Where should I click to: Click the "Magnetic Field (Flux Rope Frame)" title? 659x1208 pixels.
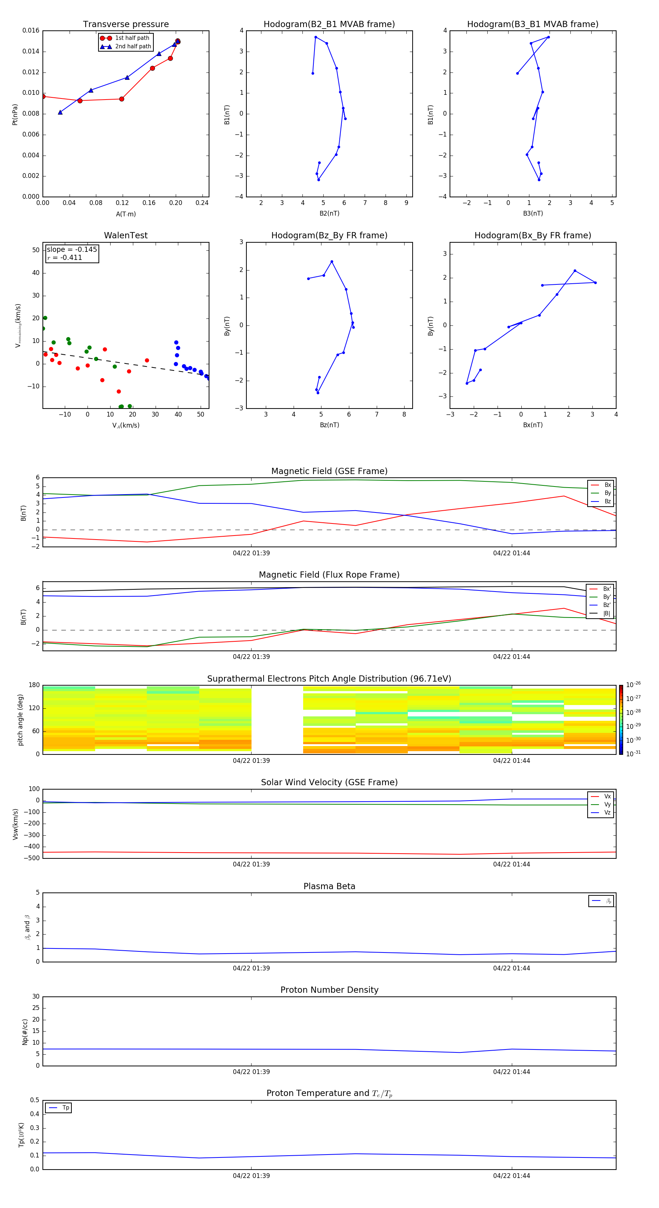(329, 575)
